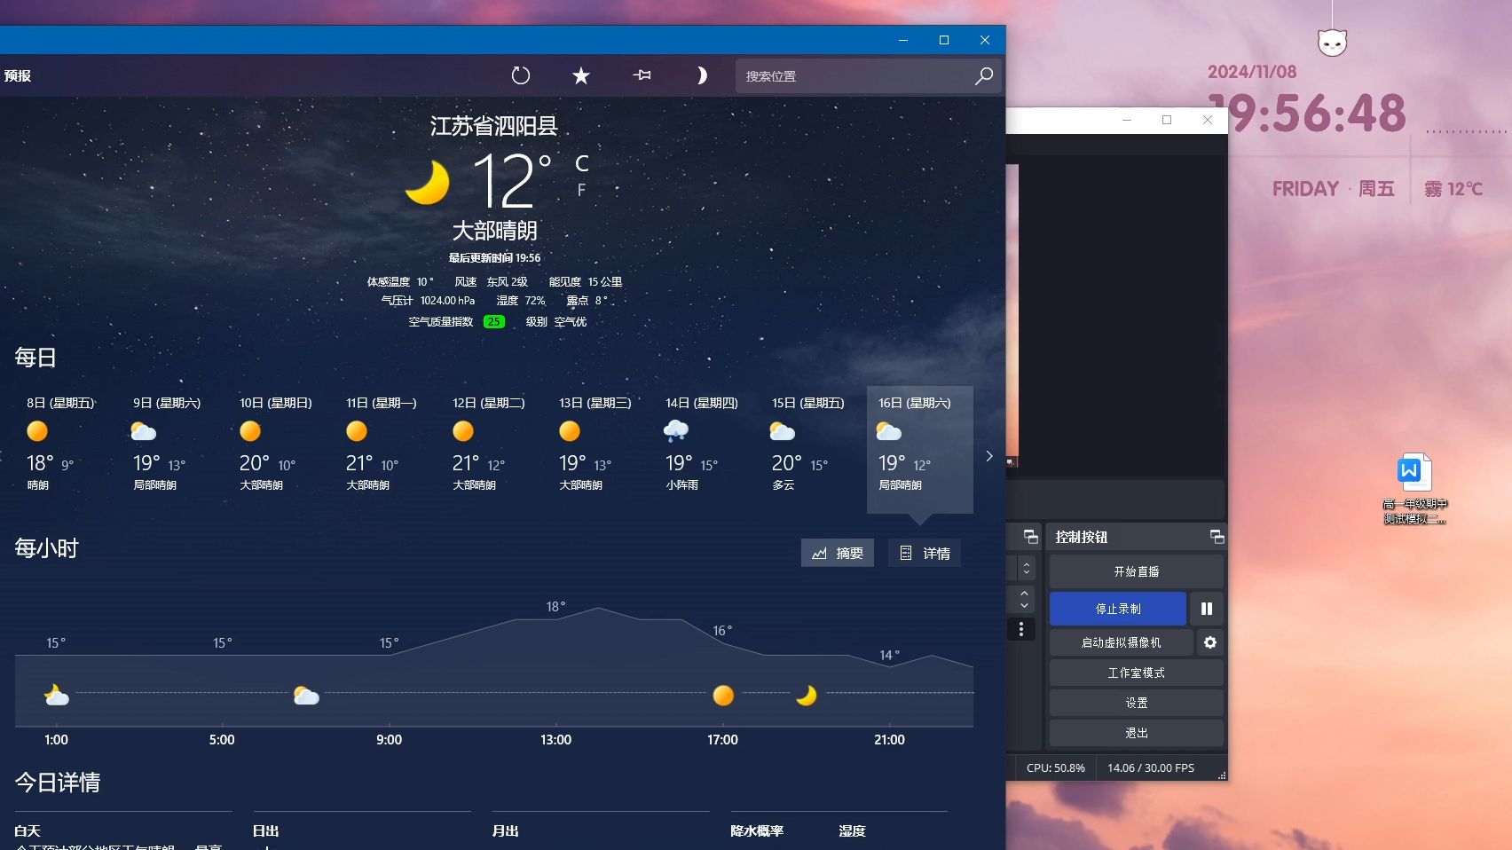This screenshot has width=1512, height=850.
Task: Click the 1:00 partly cloudy night icon
Action: (56, 695)
